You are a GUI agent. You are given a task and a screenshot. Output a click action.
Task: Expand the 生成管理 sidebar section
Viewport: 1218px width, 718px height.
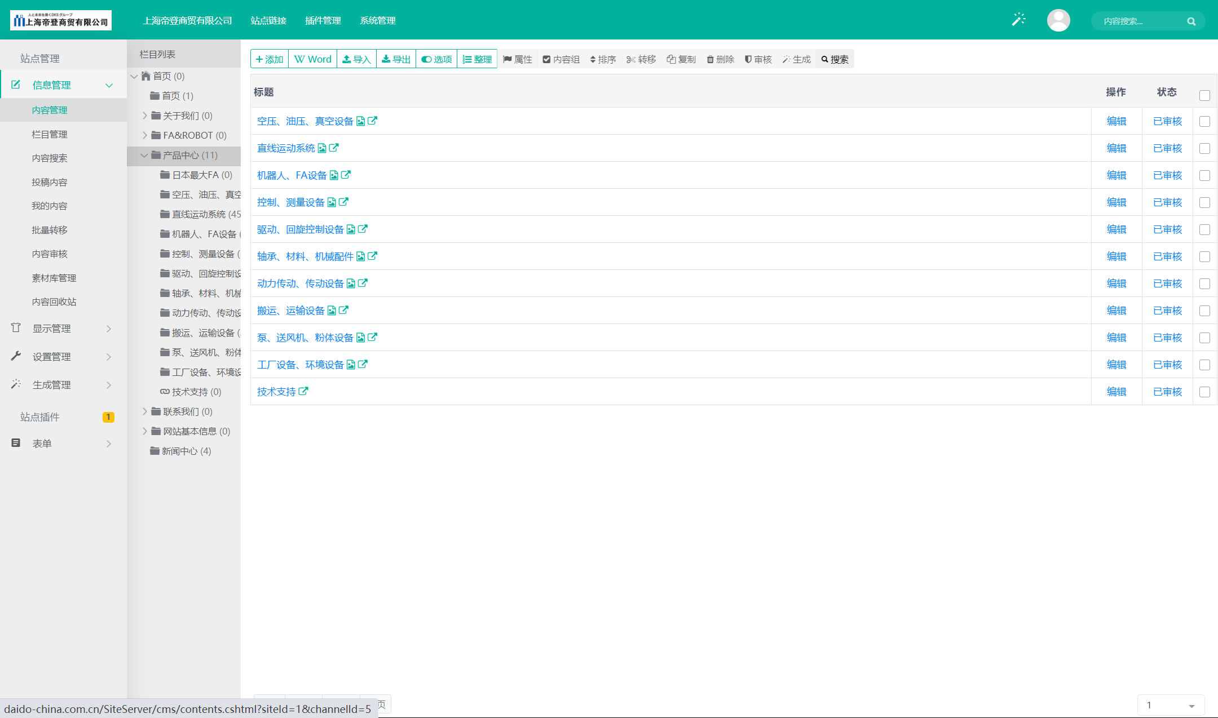(63, 385)
